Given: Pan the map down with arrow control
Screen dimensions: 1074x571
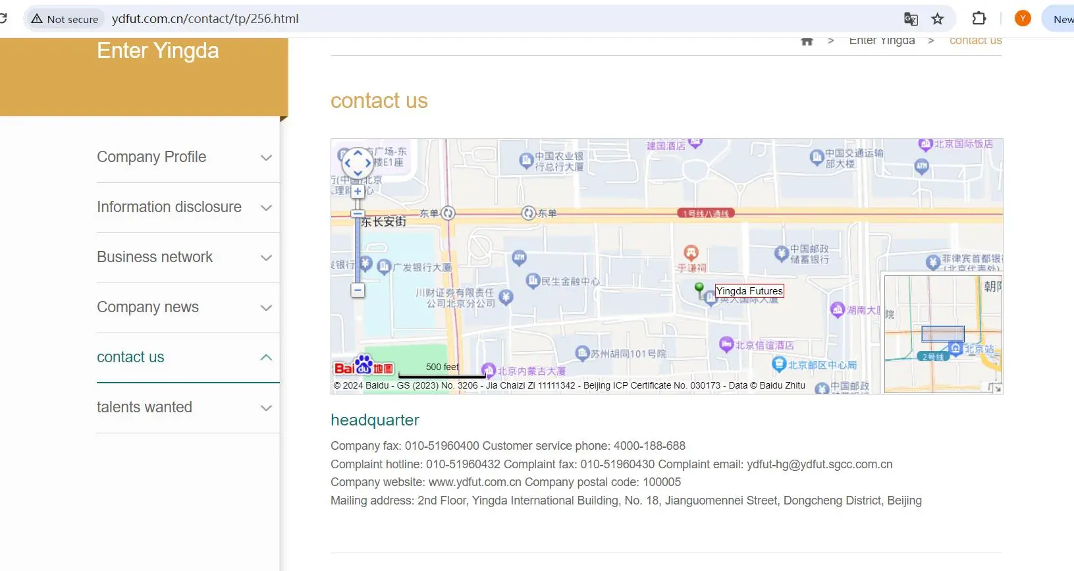Looking at the screenshot, I should 358,173.
